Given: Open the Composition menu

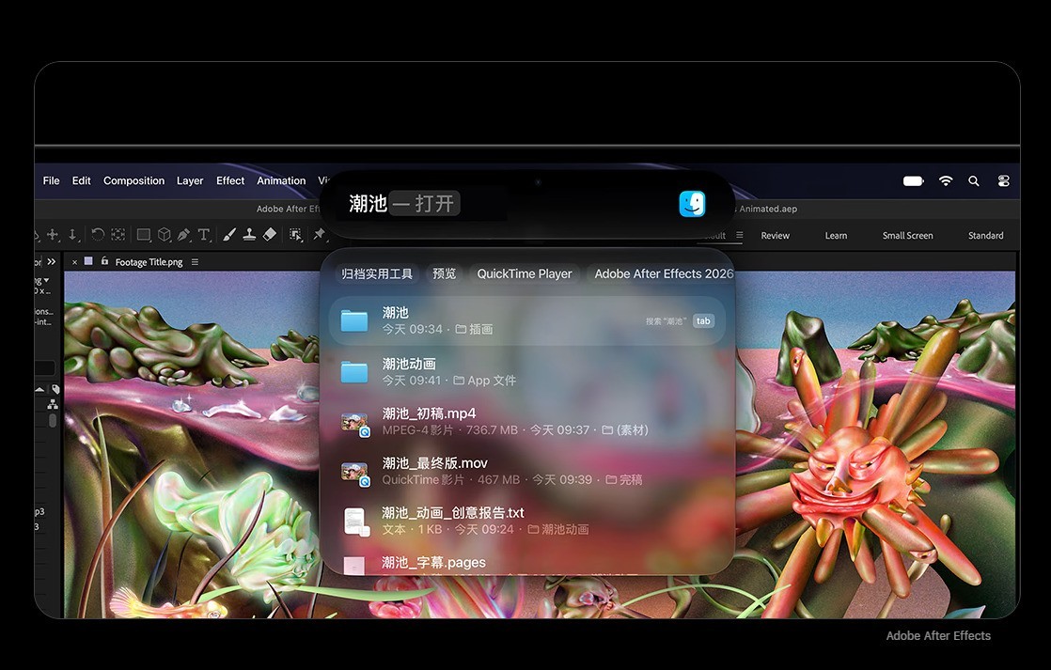Looking at the screenshot, I should 133,181.
